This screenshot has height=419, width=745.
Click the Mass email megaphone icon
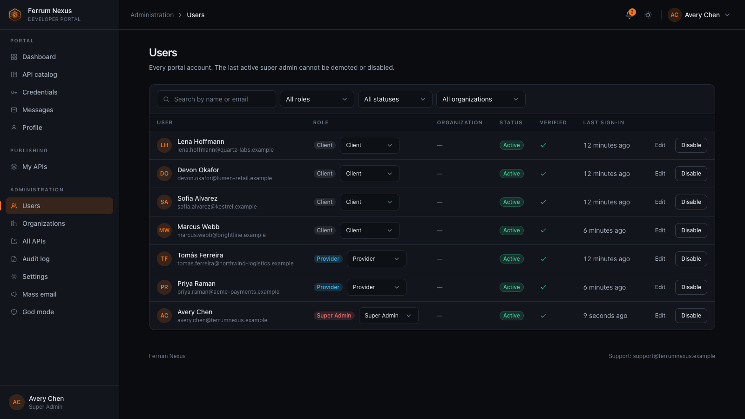(x=14, y=294)
